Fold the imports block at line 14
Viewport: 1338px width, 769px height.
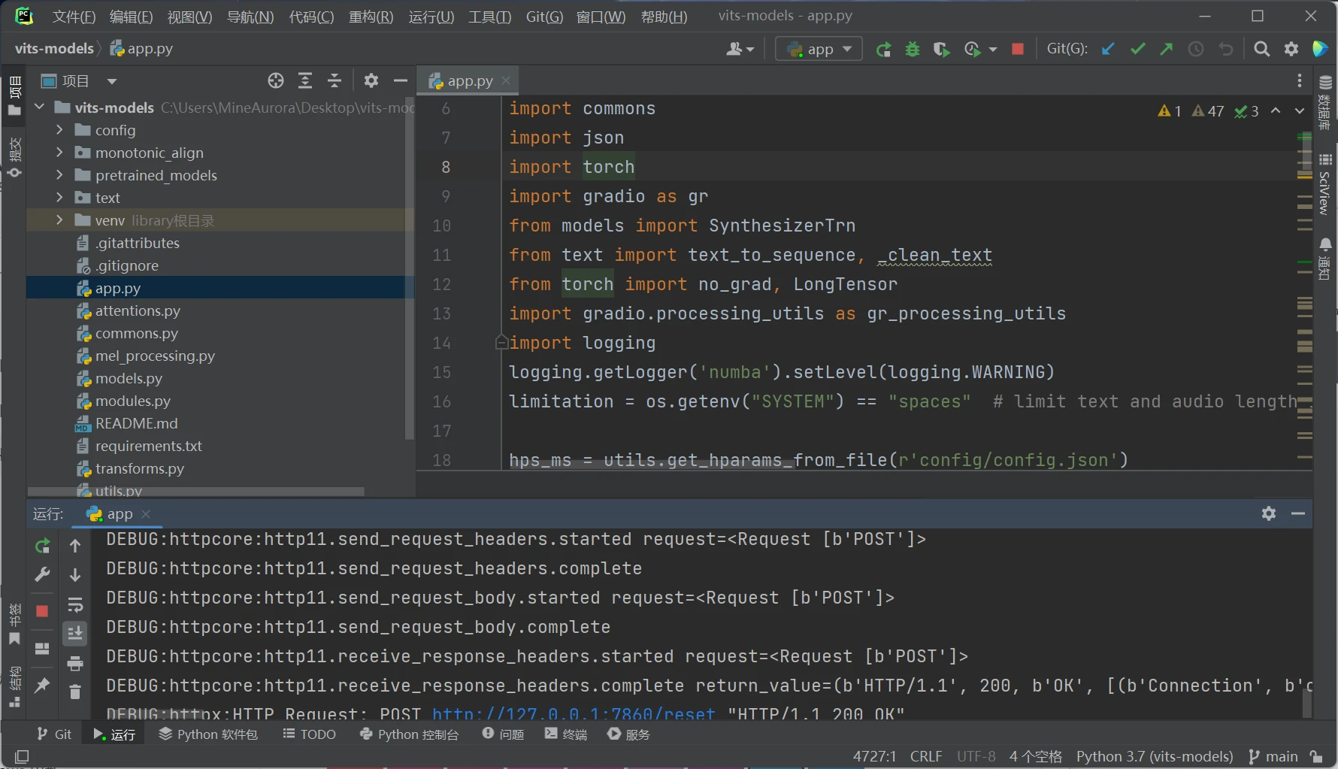tap(501, 343)
